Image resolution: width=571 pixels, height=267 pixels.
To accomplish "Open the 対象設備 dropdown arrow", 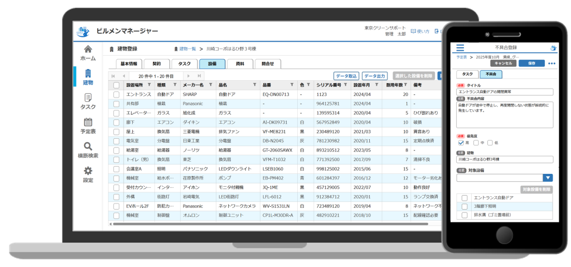I will [x=548, y=178].
